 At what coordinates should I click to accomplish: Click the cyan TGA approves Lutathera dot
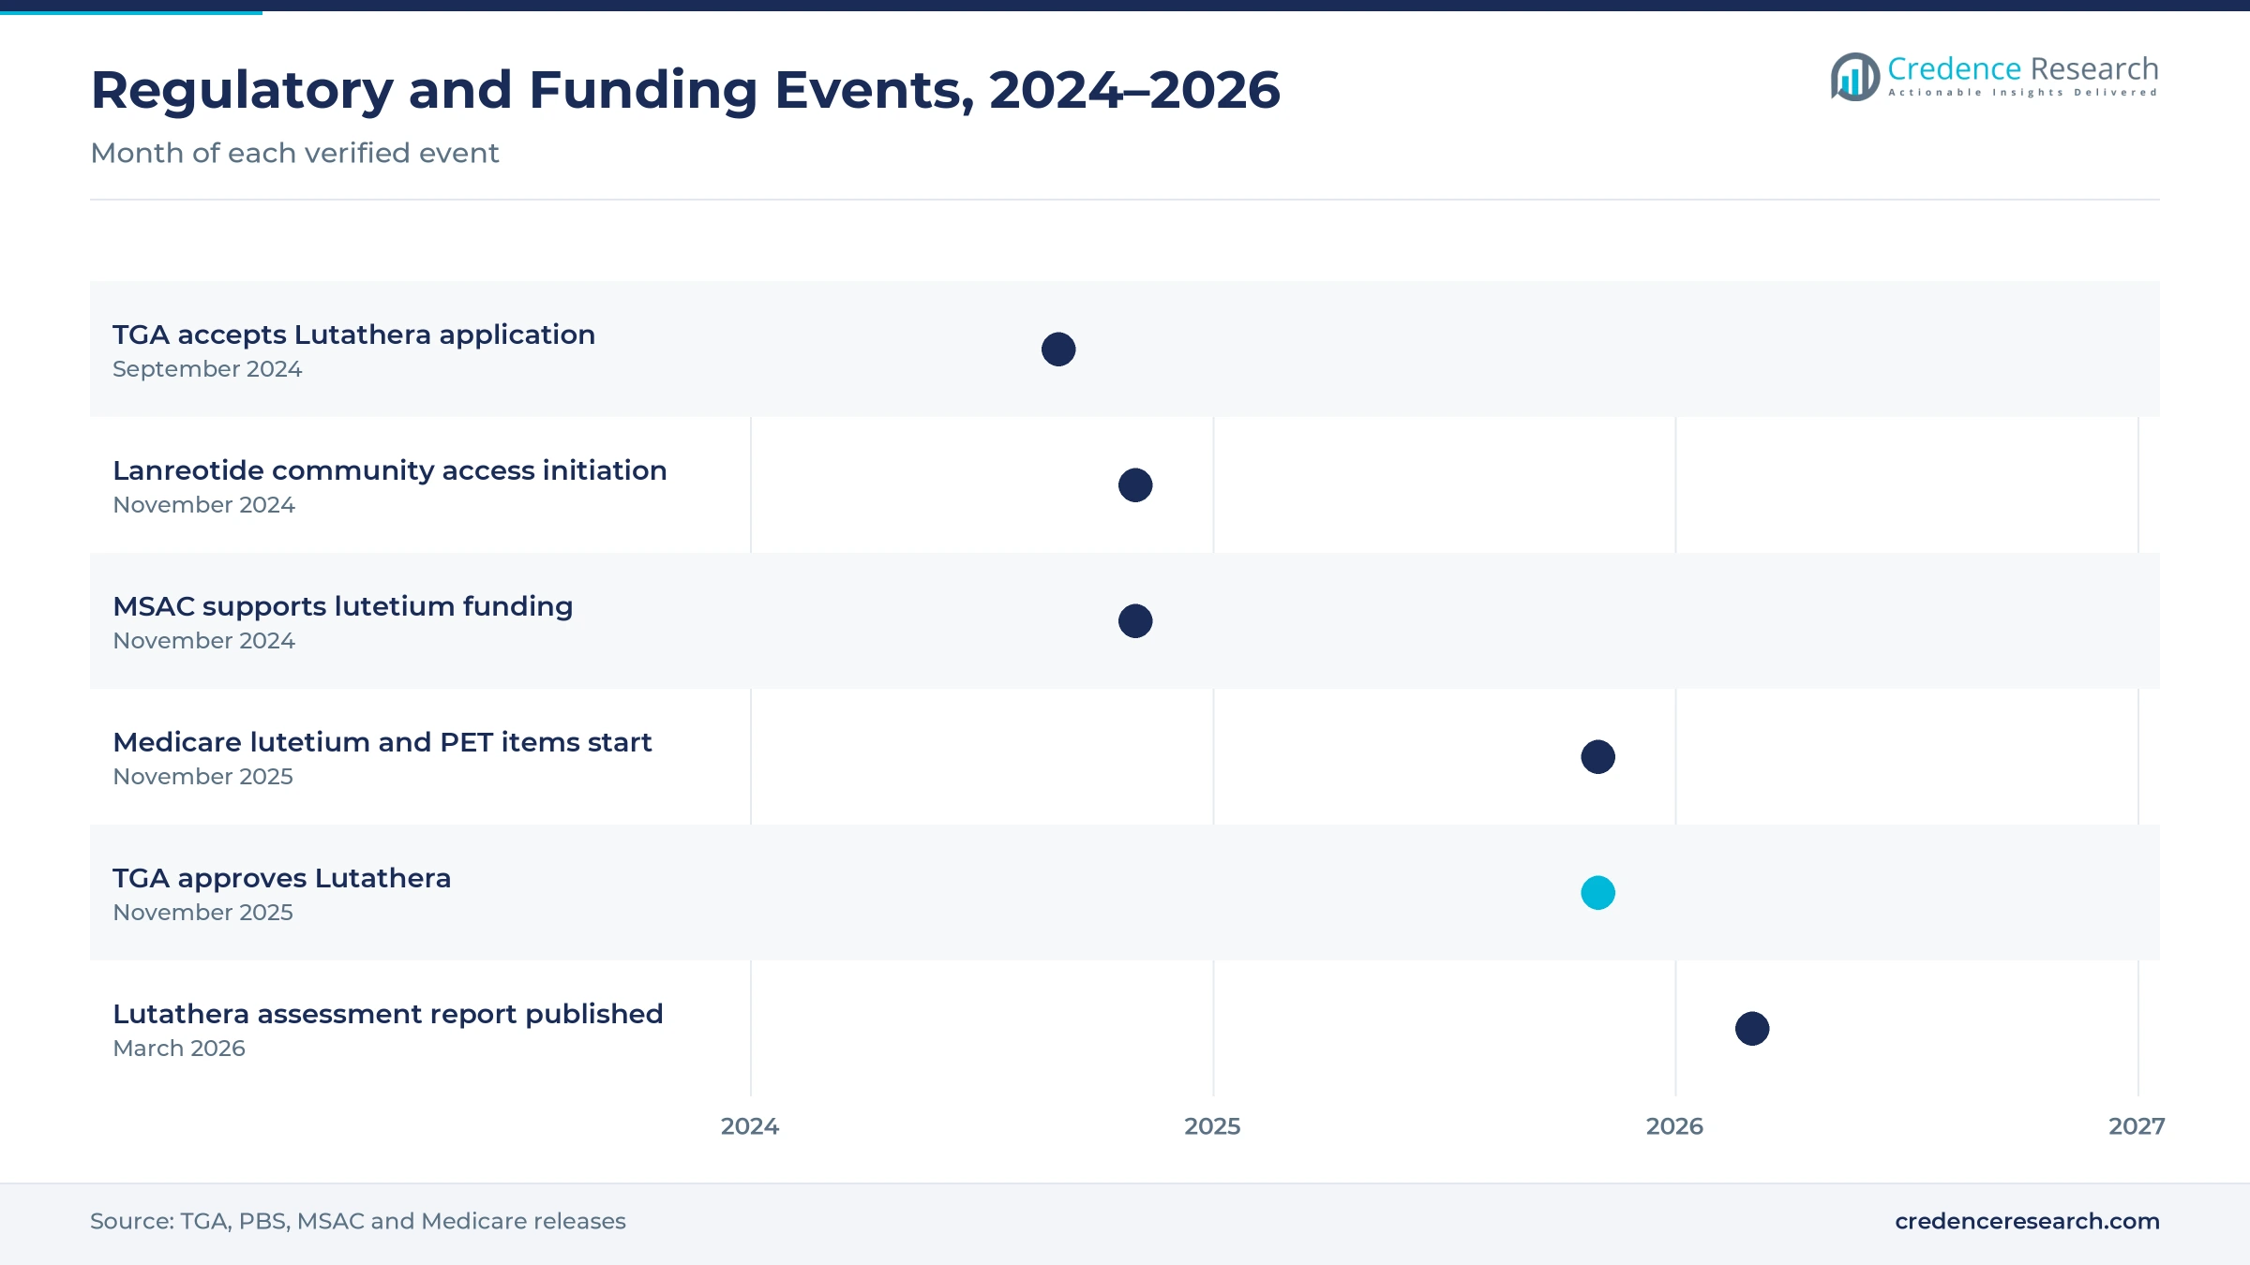coord(1598,893)
